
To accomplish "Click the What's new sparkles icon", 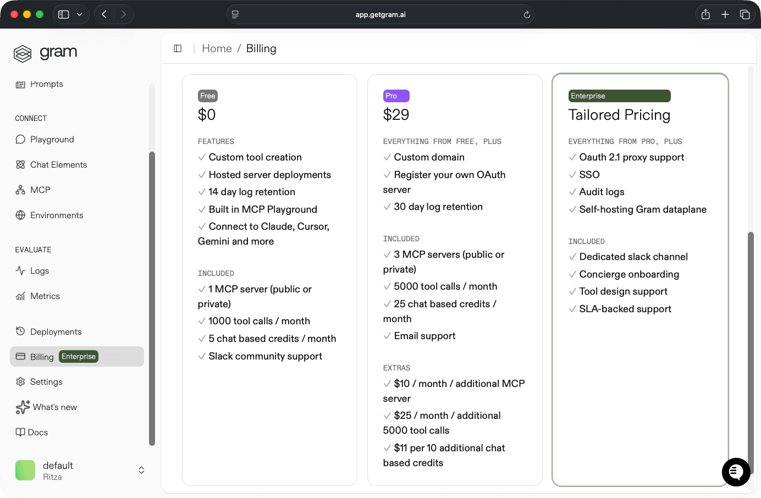I will 22,407.
